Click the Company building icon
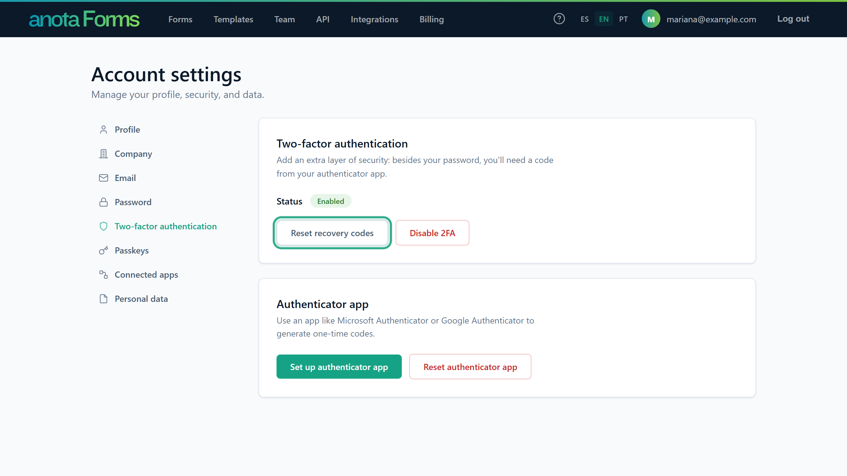Screen dimensions: 847x476 point(103,154)
